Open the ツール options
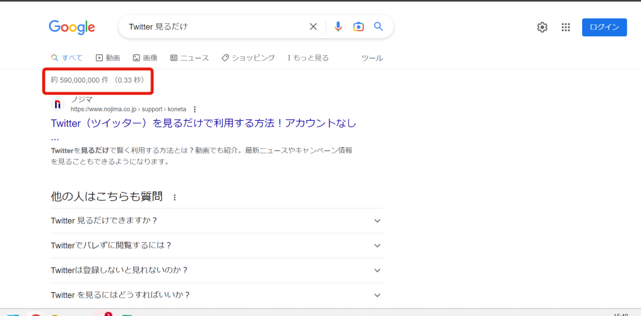Viewport: 641px width, 316px height. click(372, 58)
